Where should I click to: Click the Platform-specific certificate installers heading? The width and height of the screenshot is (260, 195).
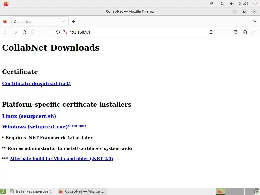(67, 104)
